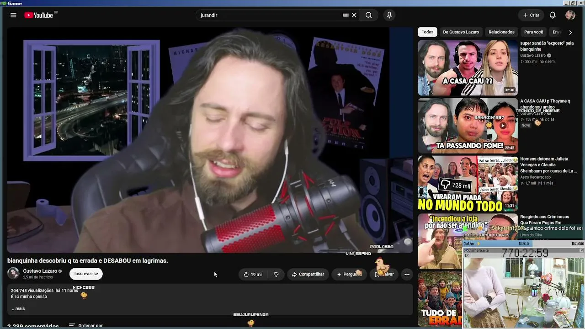Show more filter chips with the right arrow
The width and height of the screenshot is (585, 329).
tap(570, 32)
